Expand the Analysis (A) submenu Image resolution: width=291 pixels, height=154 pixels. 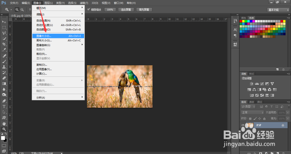(x=58, y=98)
